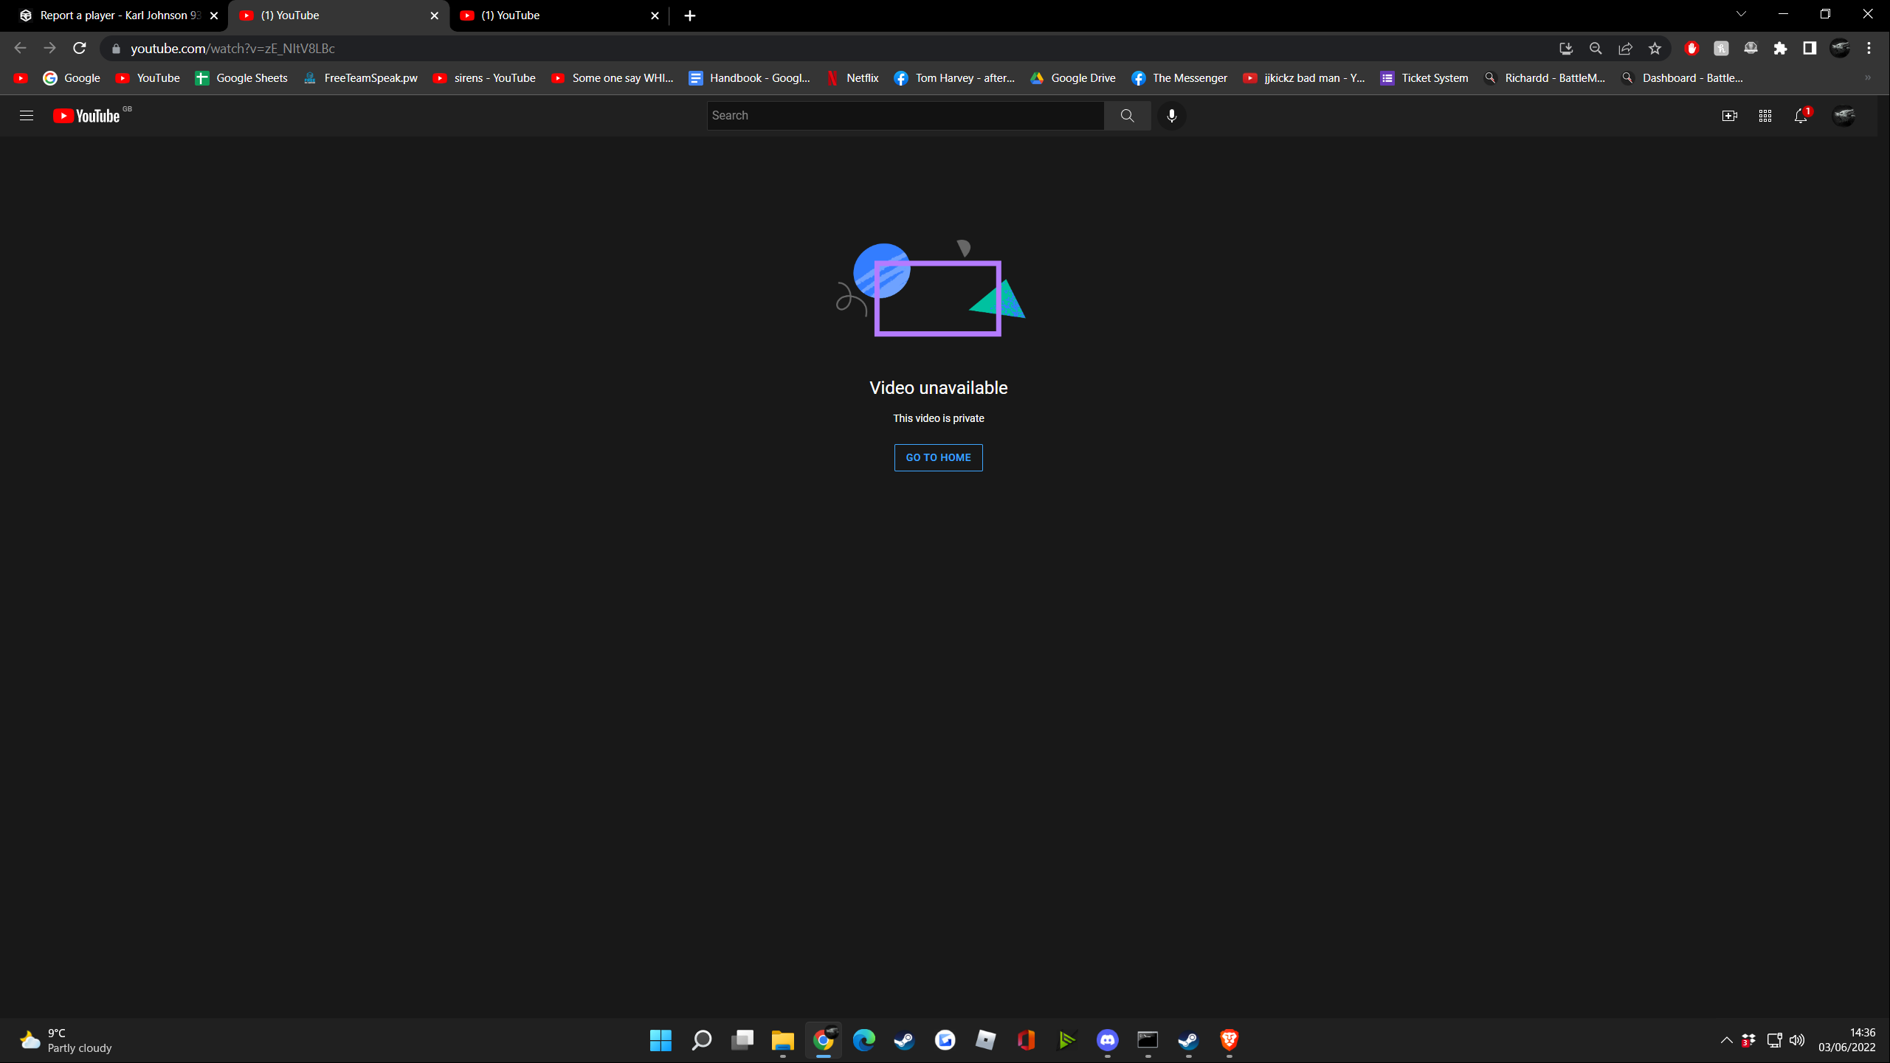Open the YouTube apps grid
This screenshot has width=1890, height=1063.
1765,116
